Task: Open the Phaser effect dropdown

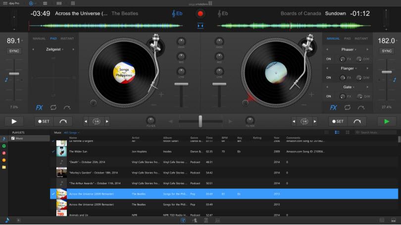Action: [349, 49]
